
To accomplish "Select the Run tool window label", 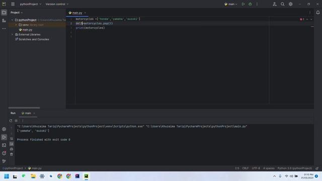I will click(13, 113).
